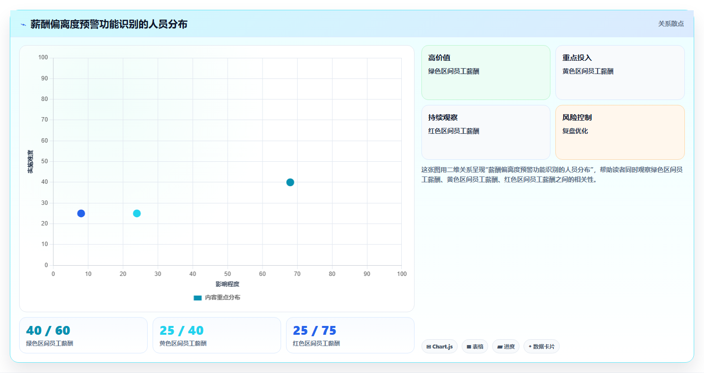Click the Chart.js tag
Viewport: 704px width, 373px height.
(x=440, y=347)
